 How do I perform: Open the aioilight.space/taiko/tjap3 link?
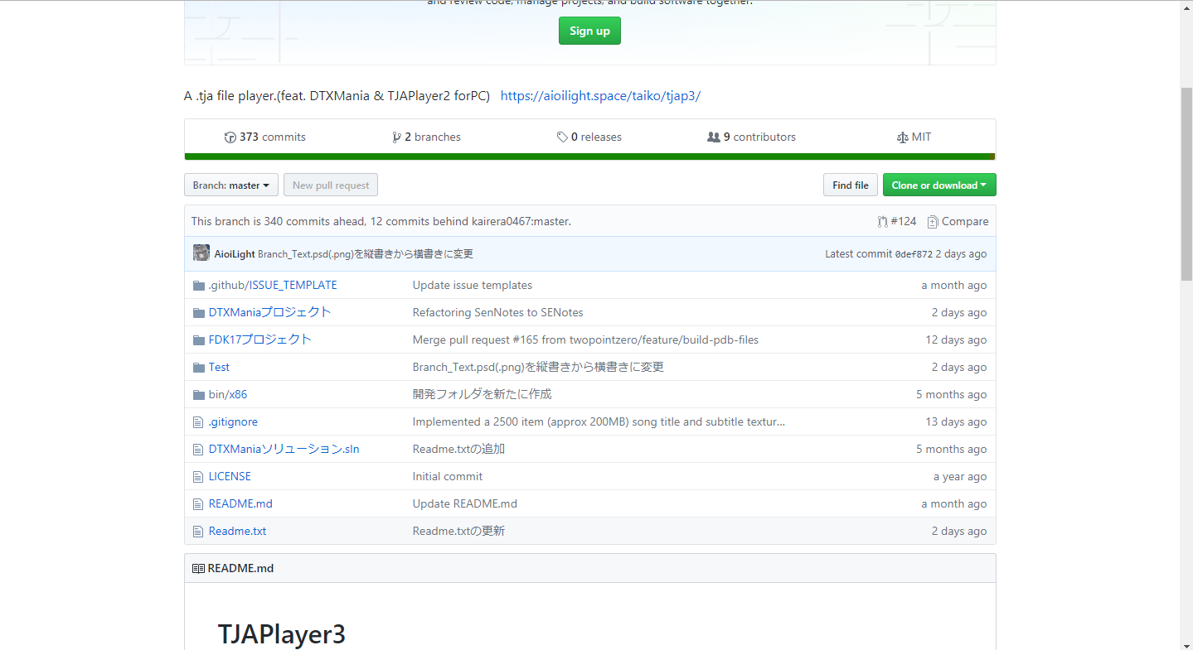pyautogui.click(x=600, y=95)
